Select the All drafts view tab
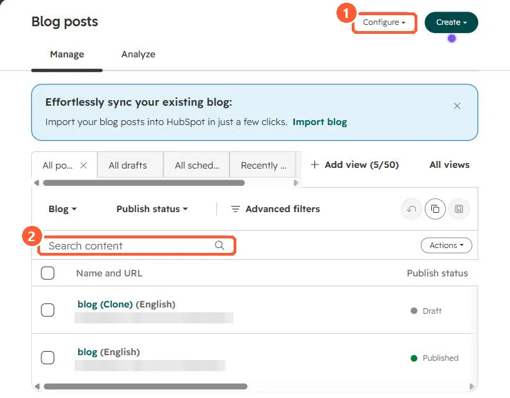This screenshot has width=510, height=398. click(x=130, y=165)
